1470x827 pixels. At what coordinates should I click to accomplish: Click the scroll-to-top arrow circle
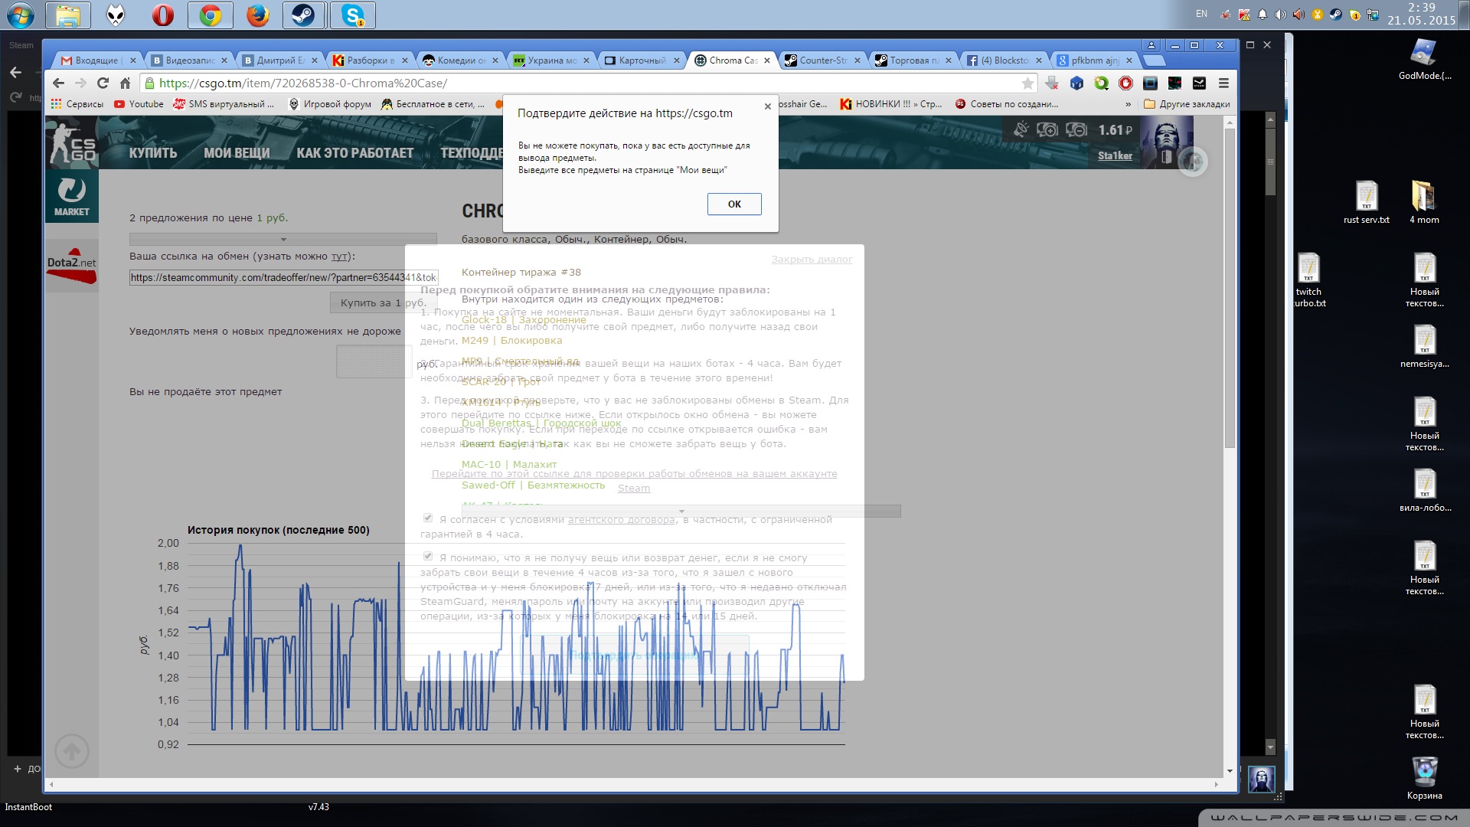point(72,751)
